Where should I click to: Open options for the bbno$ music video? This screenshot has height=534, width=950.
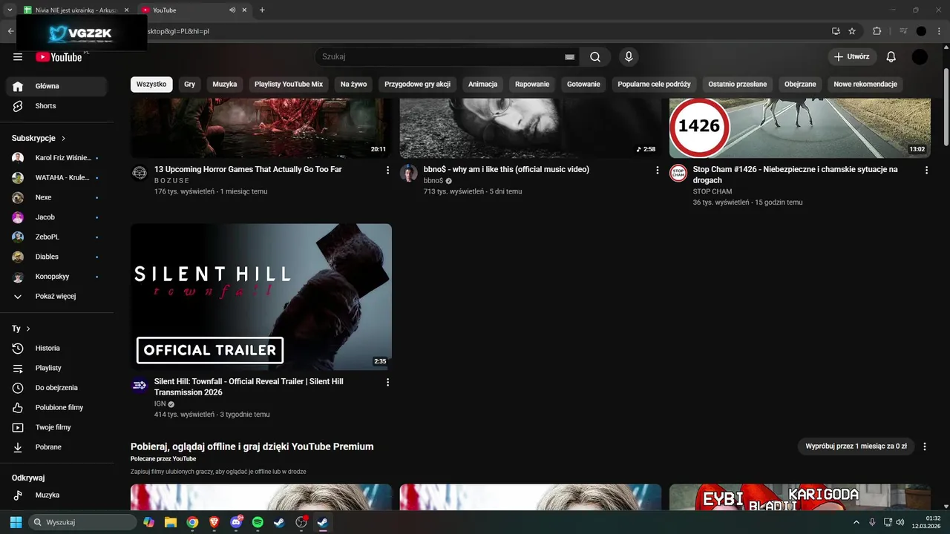[657, 170]
